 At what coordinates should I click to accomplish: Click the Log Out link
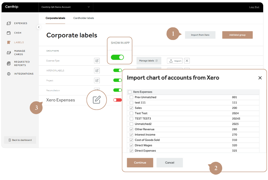254,7
